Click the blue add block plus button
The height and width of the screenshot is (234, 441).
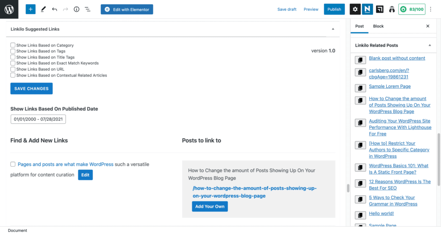coord(31,9)
